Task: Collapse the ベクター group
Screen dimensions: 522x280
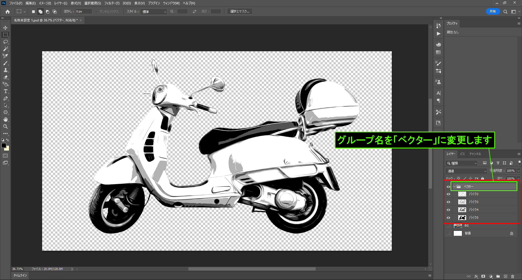Action: coord(454,186)
